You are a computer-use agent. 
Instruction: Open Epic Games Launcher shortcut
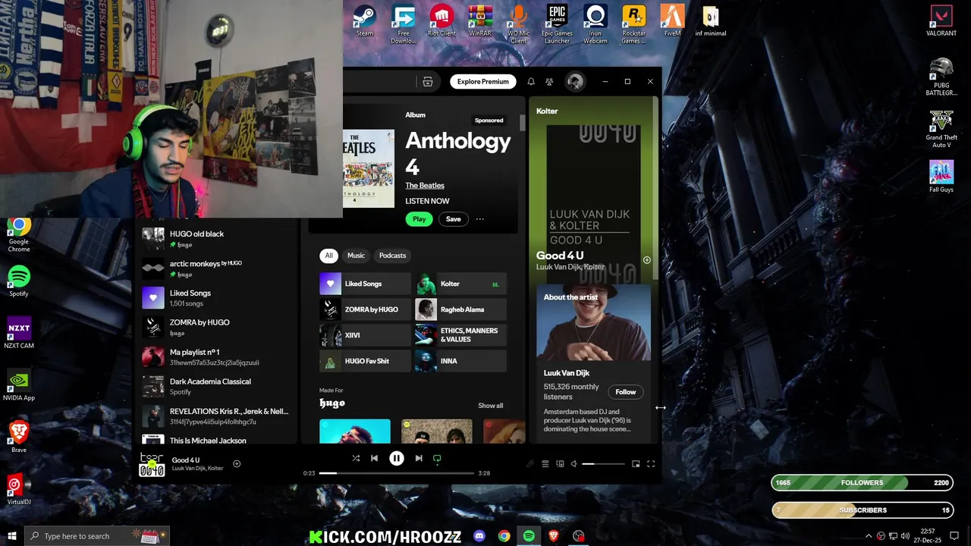pyautogui.click(x=557, y=24)
